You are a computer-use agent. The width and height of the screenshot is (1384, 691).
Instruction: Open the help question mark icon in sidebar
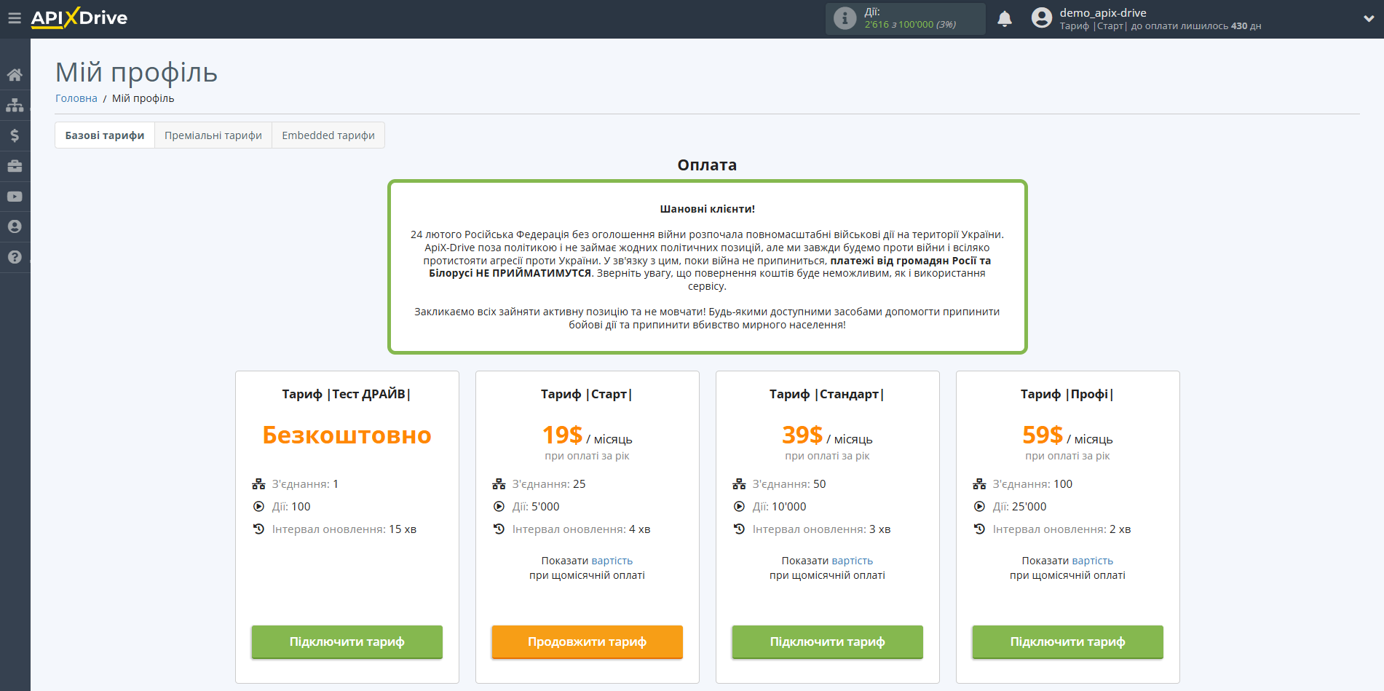[15, 257]
